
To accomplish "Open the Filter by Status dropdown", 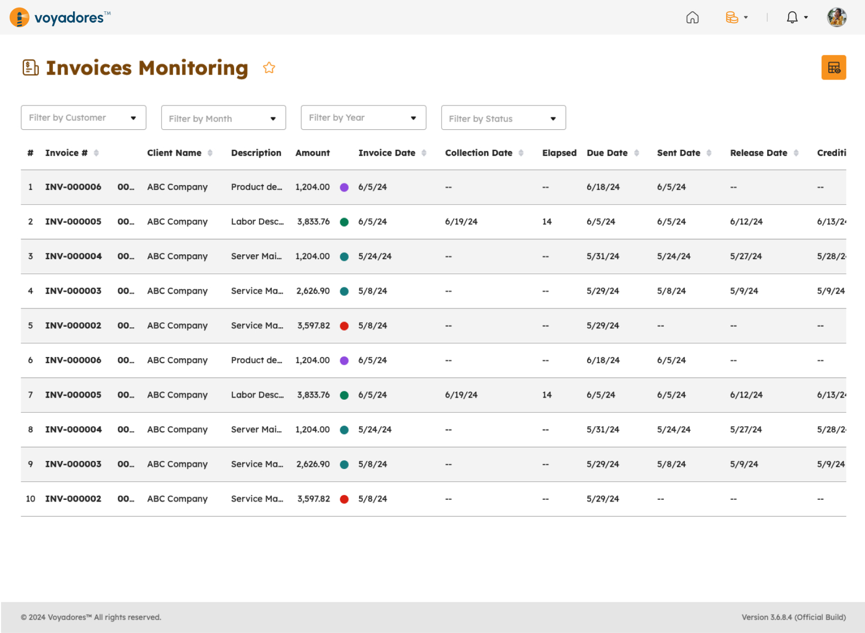I will tap(503, 117).
